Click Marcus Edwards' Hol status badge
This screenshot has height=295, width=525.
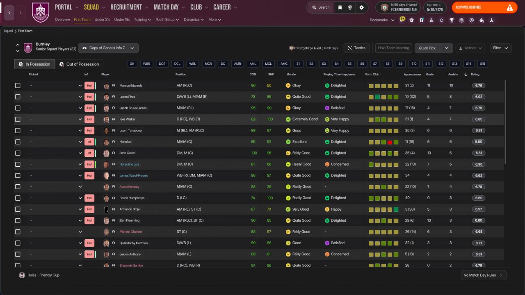point(89,86)
